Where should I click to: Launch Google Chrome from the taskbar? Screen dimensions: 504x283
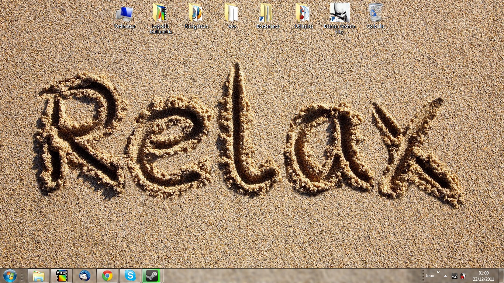pos(107,276)
